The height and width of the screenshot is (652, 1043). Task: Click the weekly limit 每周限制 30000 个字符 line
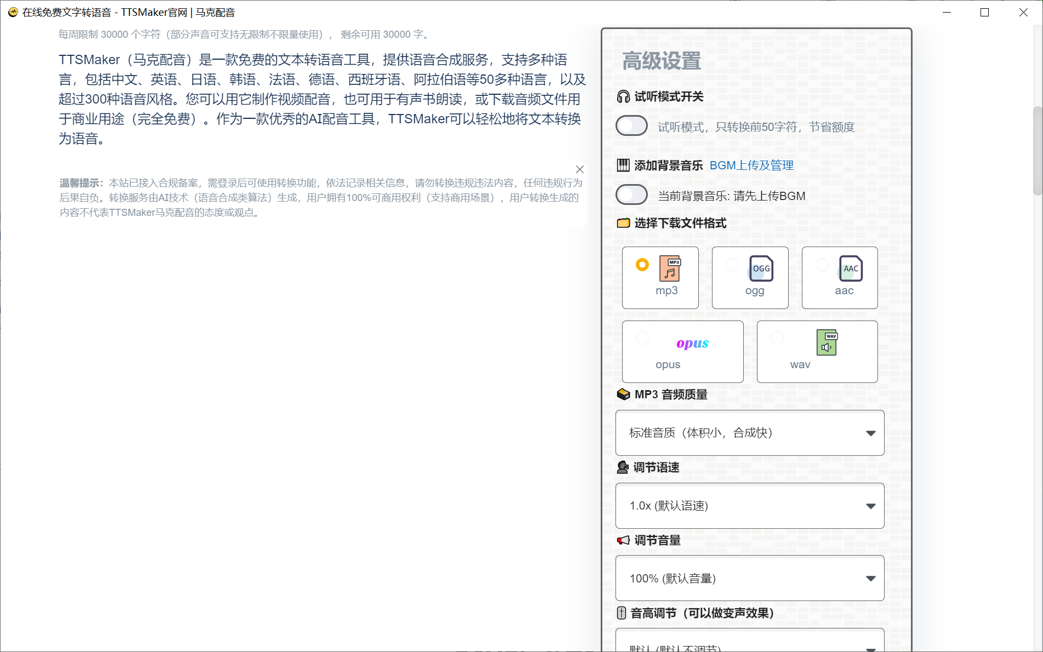point(244,35)
